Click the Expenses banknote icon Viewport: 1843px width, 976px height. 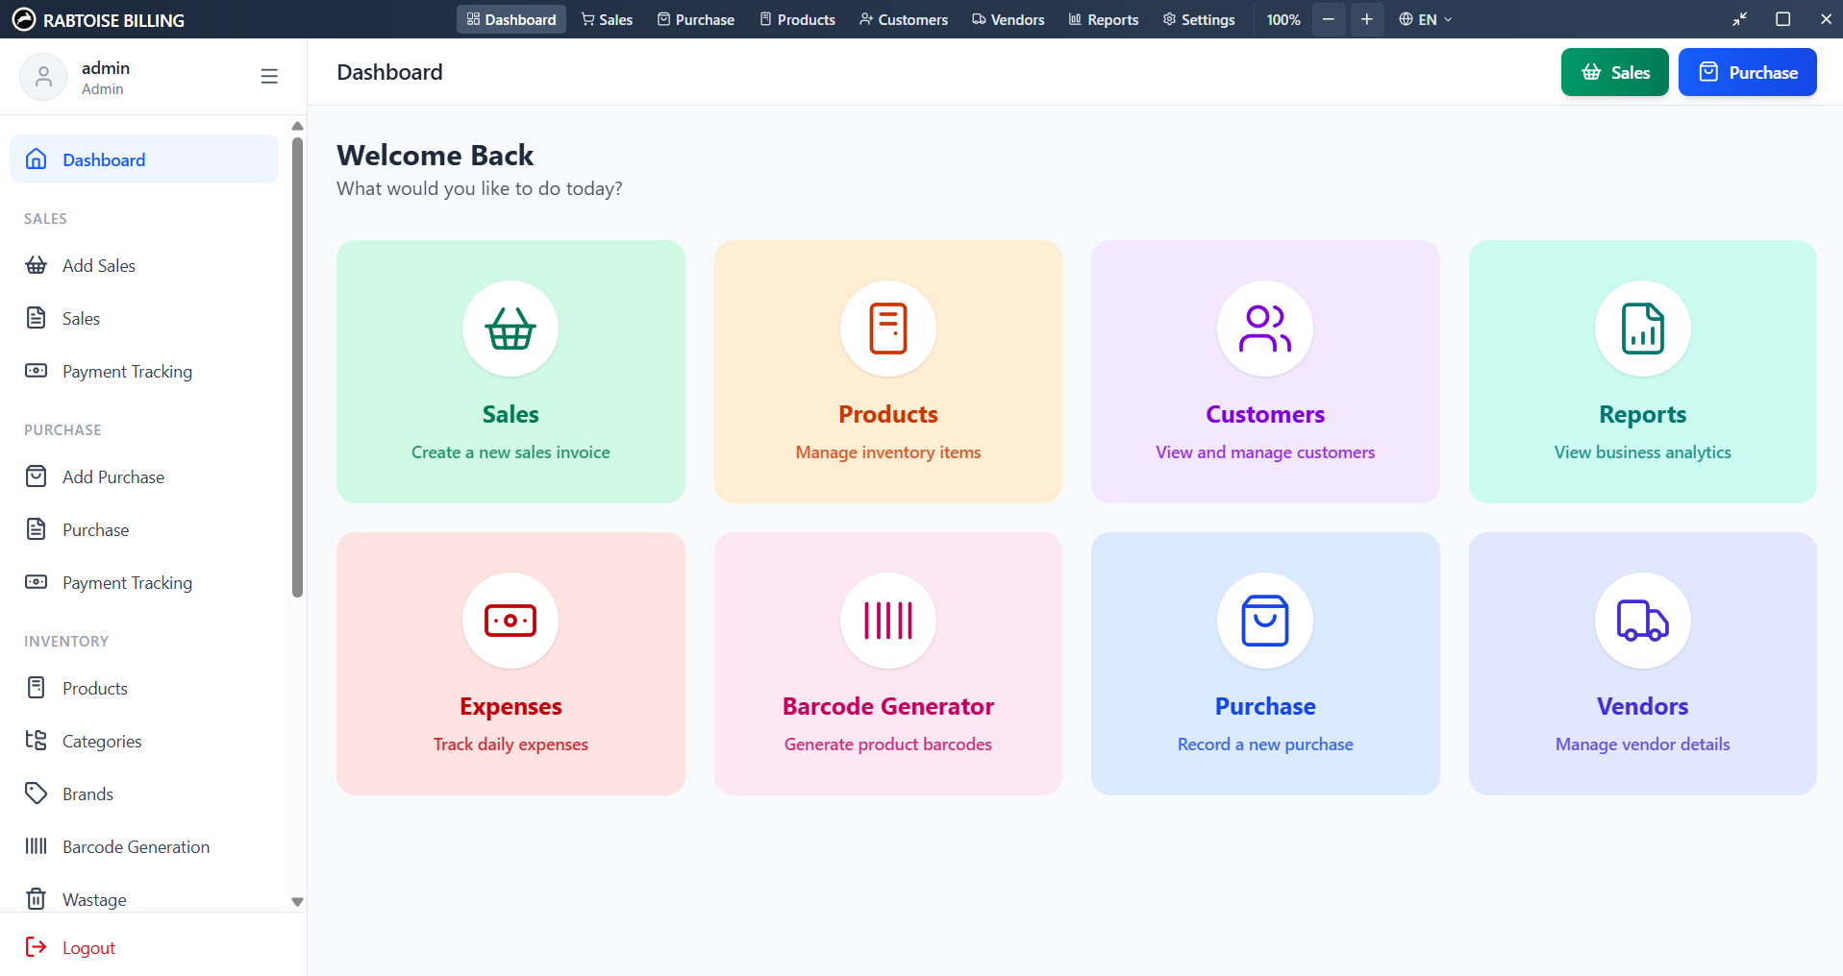(511, 621)
